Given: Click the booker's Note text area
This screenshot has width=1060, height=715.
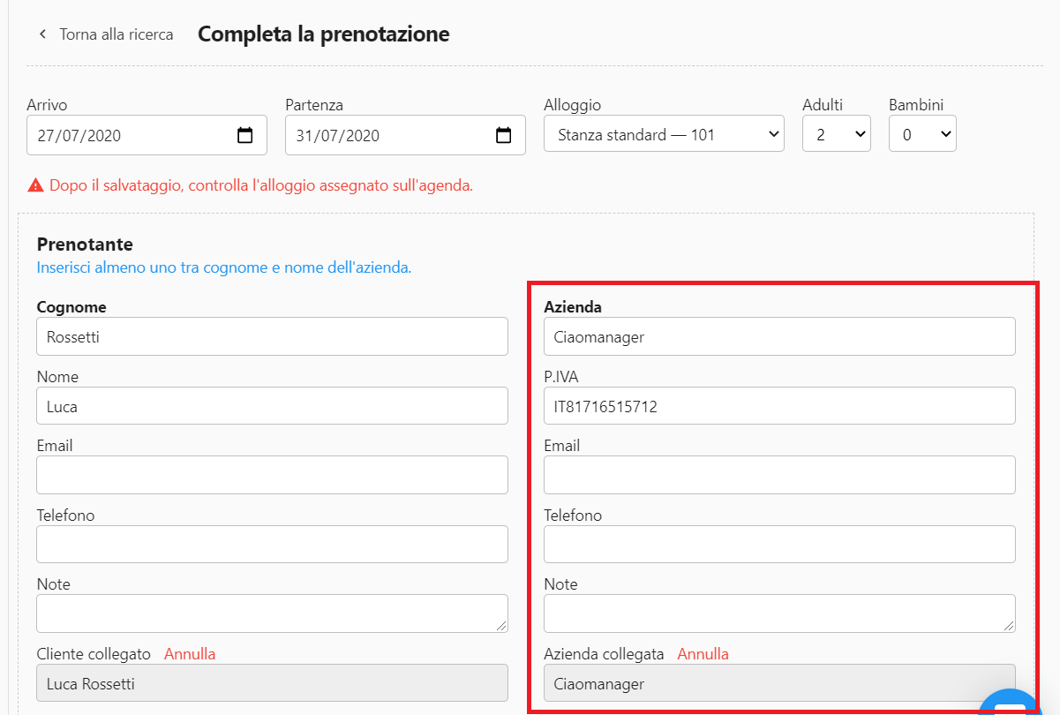Looking at the screenshot, I should (x=272, y=613).
